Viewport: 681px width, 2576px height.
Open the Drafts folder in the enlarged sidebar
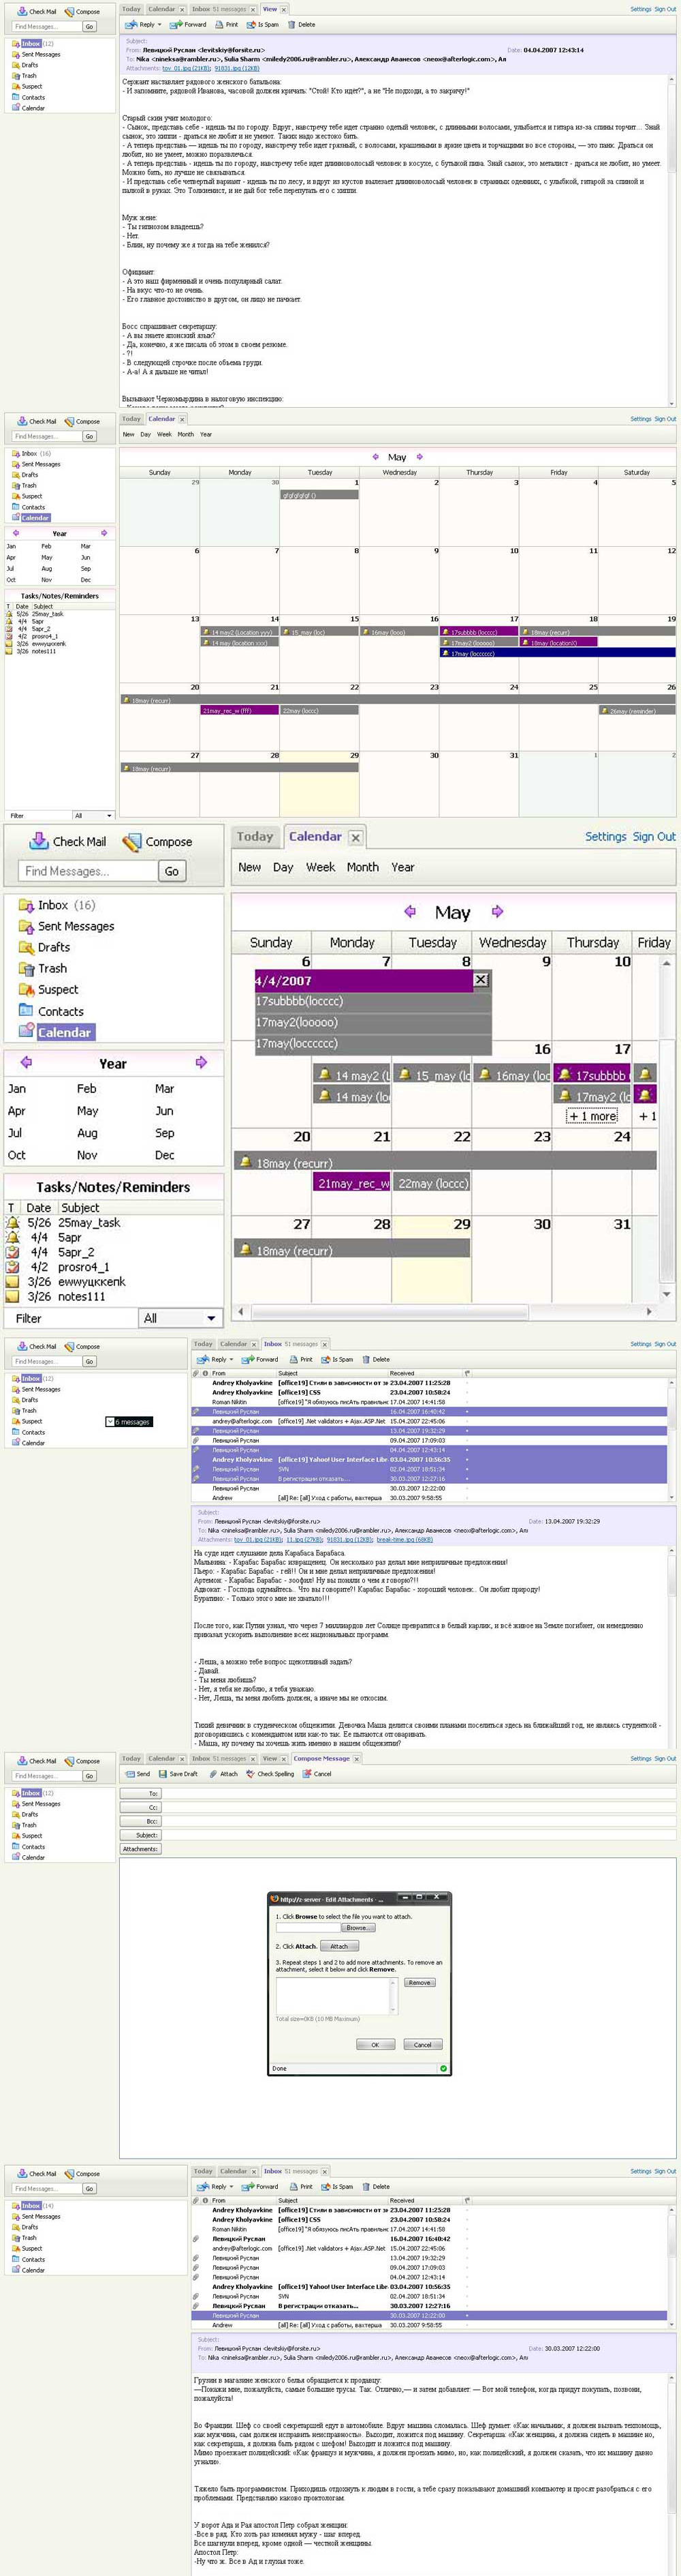pyautogui.click(x=45, y=947)
